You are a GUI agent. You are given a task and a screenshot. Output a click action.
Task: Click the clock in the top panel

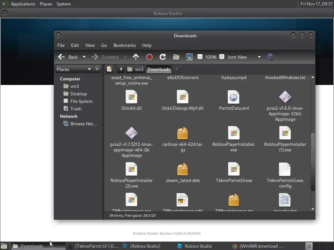316,4
